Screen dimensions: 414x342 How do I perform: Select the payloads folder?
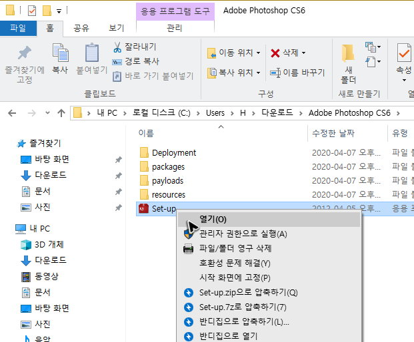(167, 181)
